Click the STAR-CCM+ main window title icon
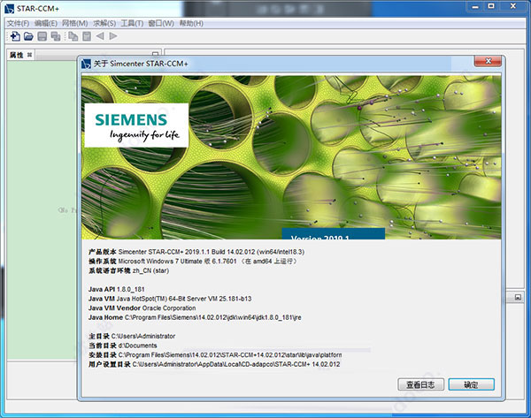531x418 pixels. (x=10, y=9)
